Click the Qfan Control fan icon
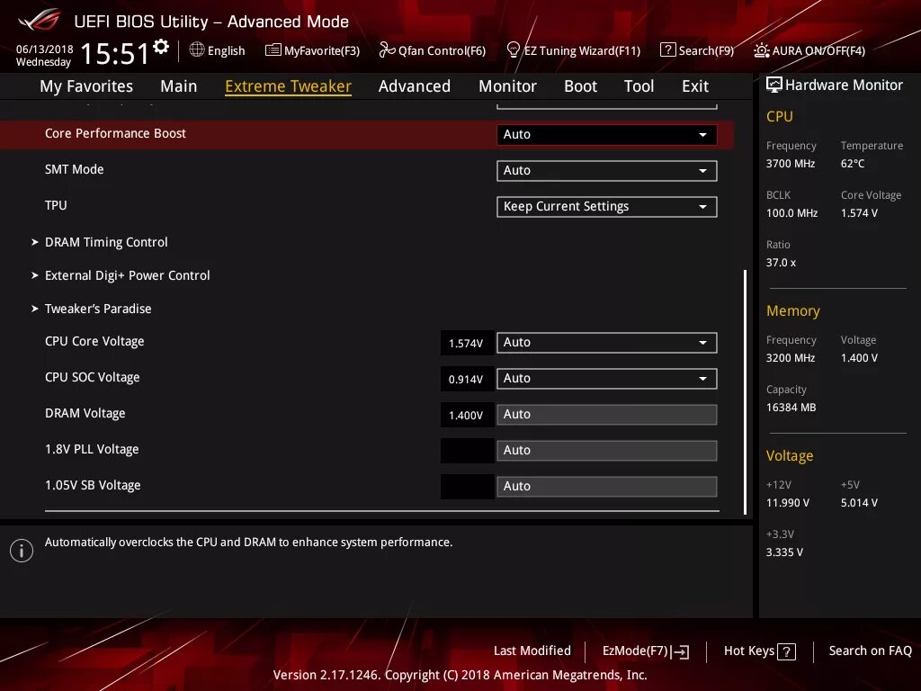The image size is (921, 691). click(x=387, y=50)
